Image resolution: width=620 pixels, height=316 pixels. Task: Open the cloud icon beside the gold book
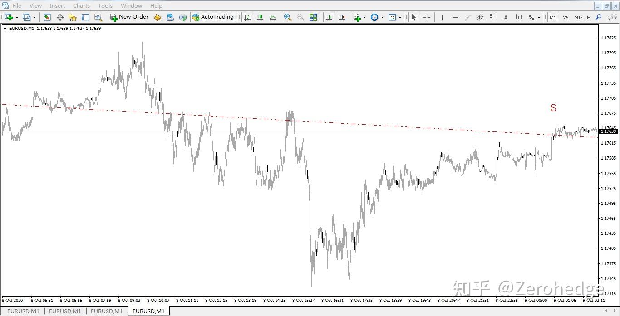tap(170, 17)
